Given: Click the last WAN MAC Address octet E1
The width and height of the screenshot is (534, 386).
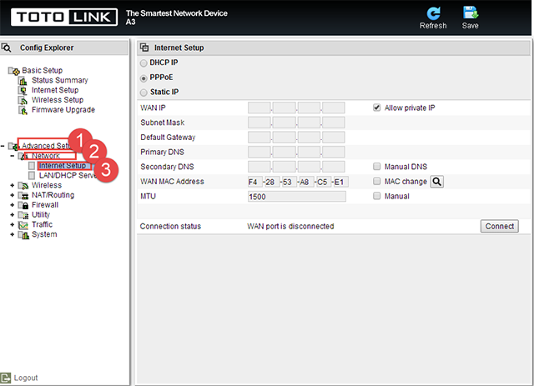Looking at the screenshot, I should pos(340,182).
